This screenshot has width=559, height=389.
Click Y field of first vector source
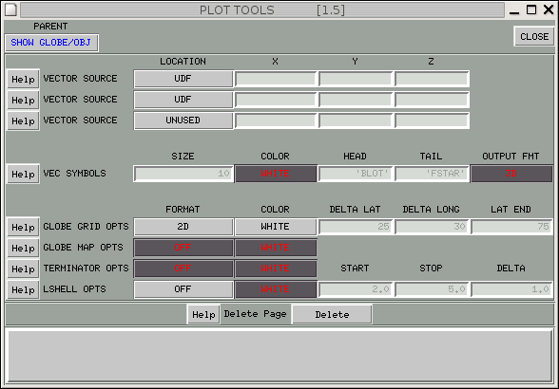pyautogui.click(x=356, y=79)
